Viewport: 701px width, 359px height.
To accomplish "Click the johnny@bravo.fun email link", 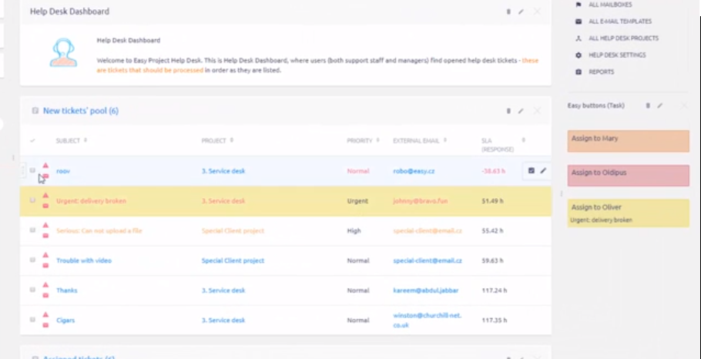I will [421, 201].
